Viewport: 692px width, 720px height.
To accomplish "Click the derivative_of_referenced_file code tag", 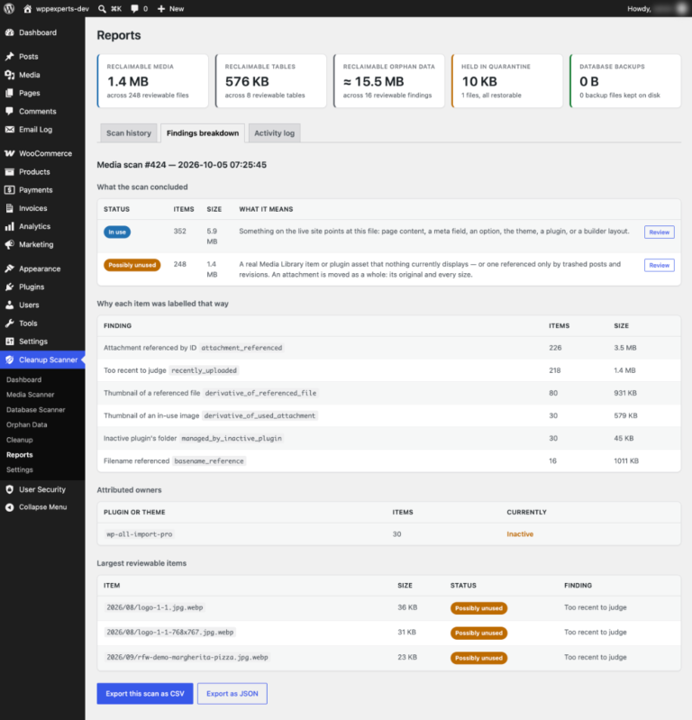I will [x=260, y=393].
